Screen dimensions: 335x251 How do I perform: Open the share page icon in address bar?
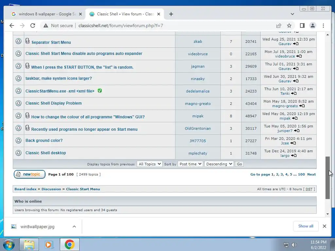pyautogui.click(x=279, y=25)
